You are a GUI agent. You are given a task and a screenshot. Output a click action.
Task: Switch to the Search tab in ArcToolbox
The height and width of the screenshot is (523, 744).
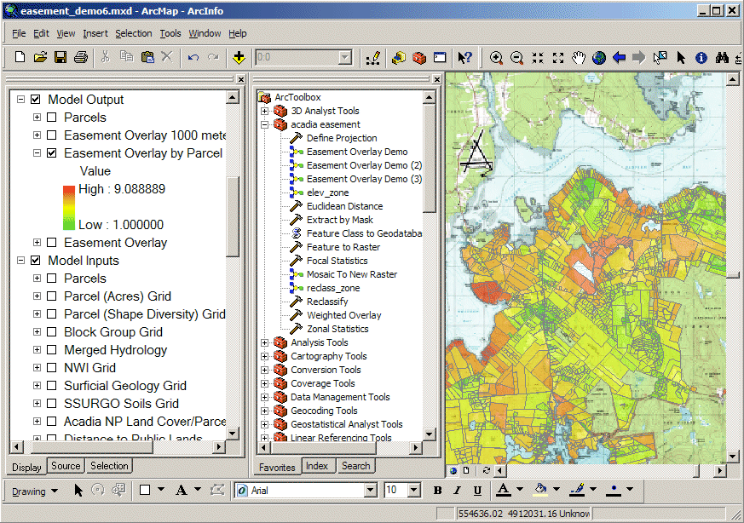click(x=356, y=466)
